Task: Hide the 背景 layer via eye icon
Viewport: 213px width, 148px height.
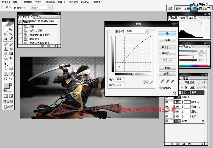Action: 167,121
